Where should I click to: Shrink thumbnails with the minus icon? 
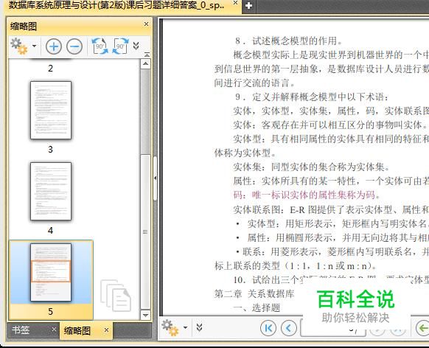74,46
